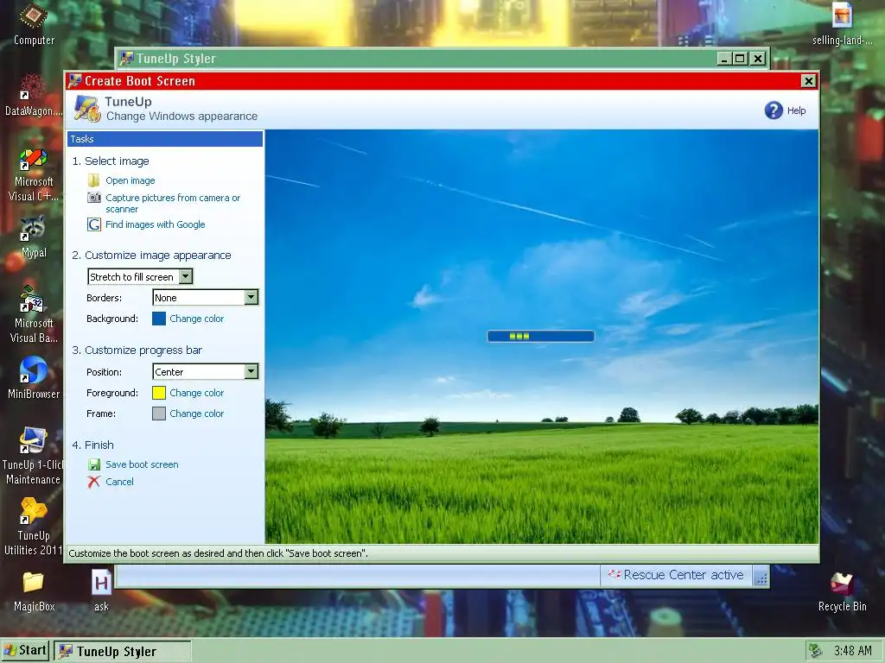
Task: Open the Start menu
Action: [x=25, y=650]
